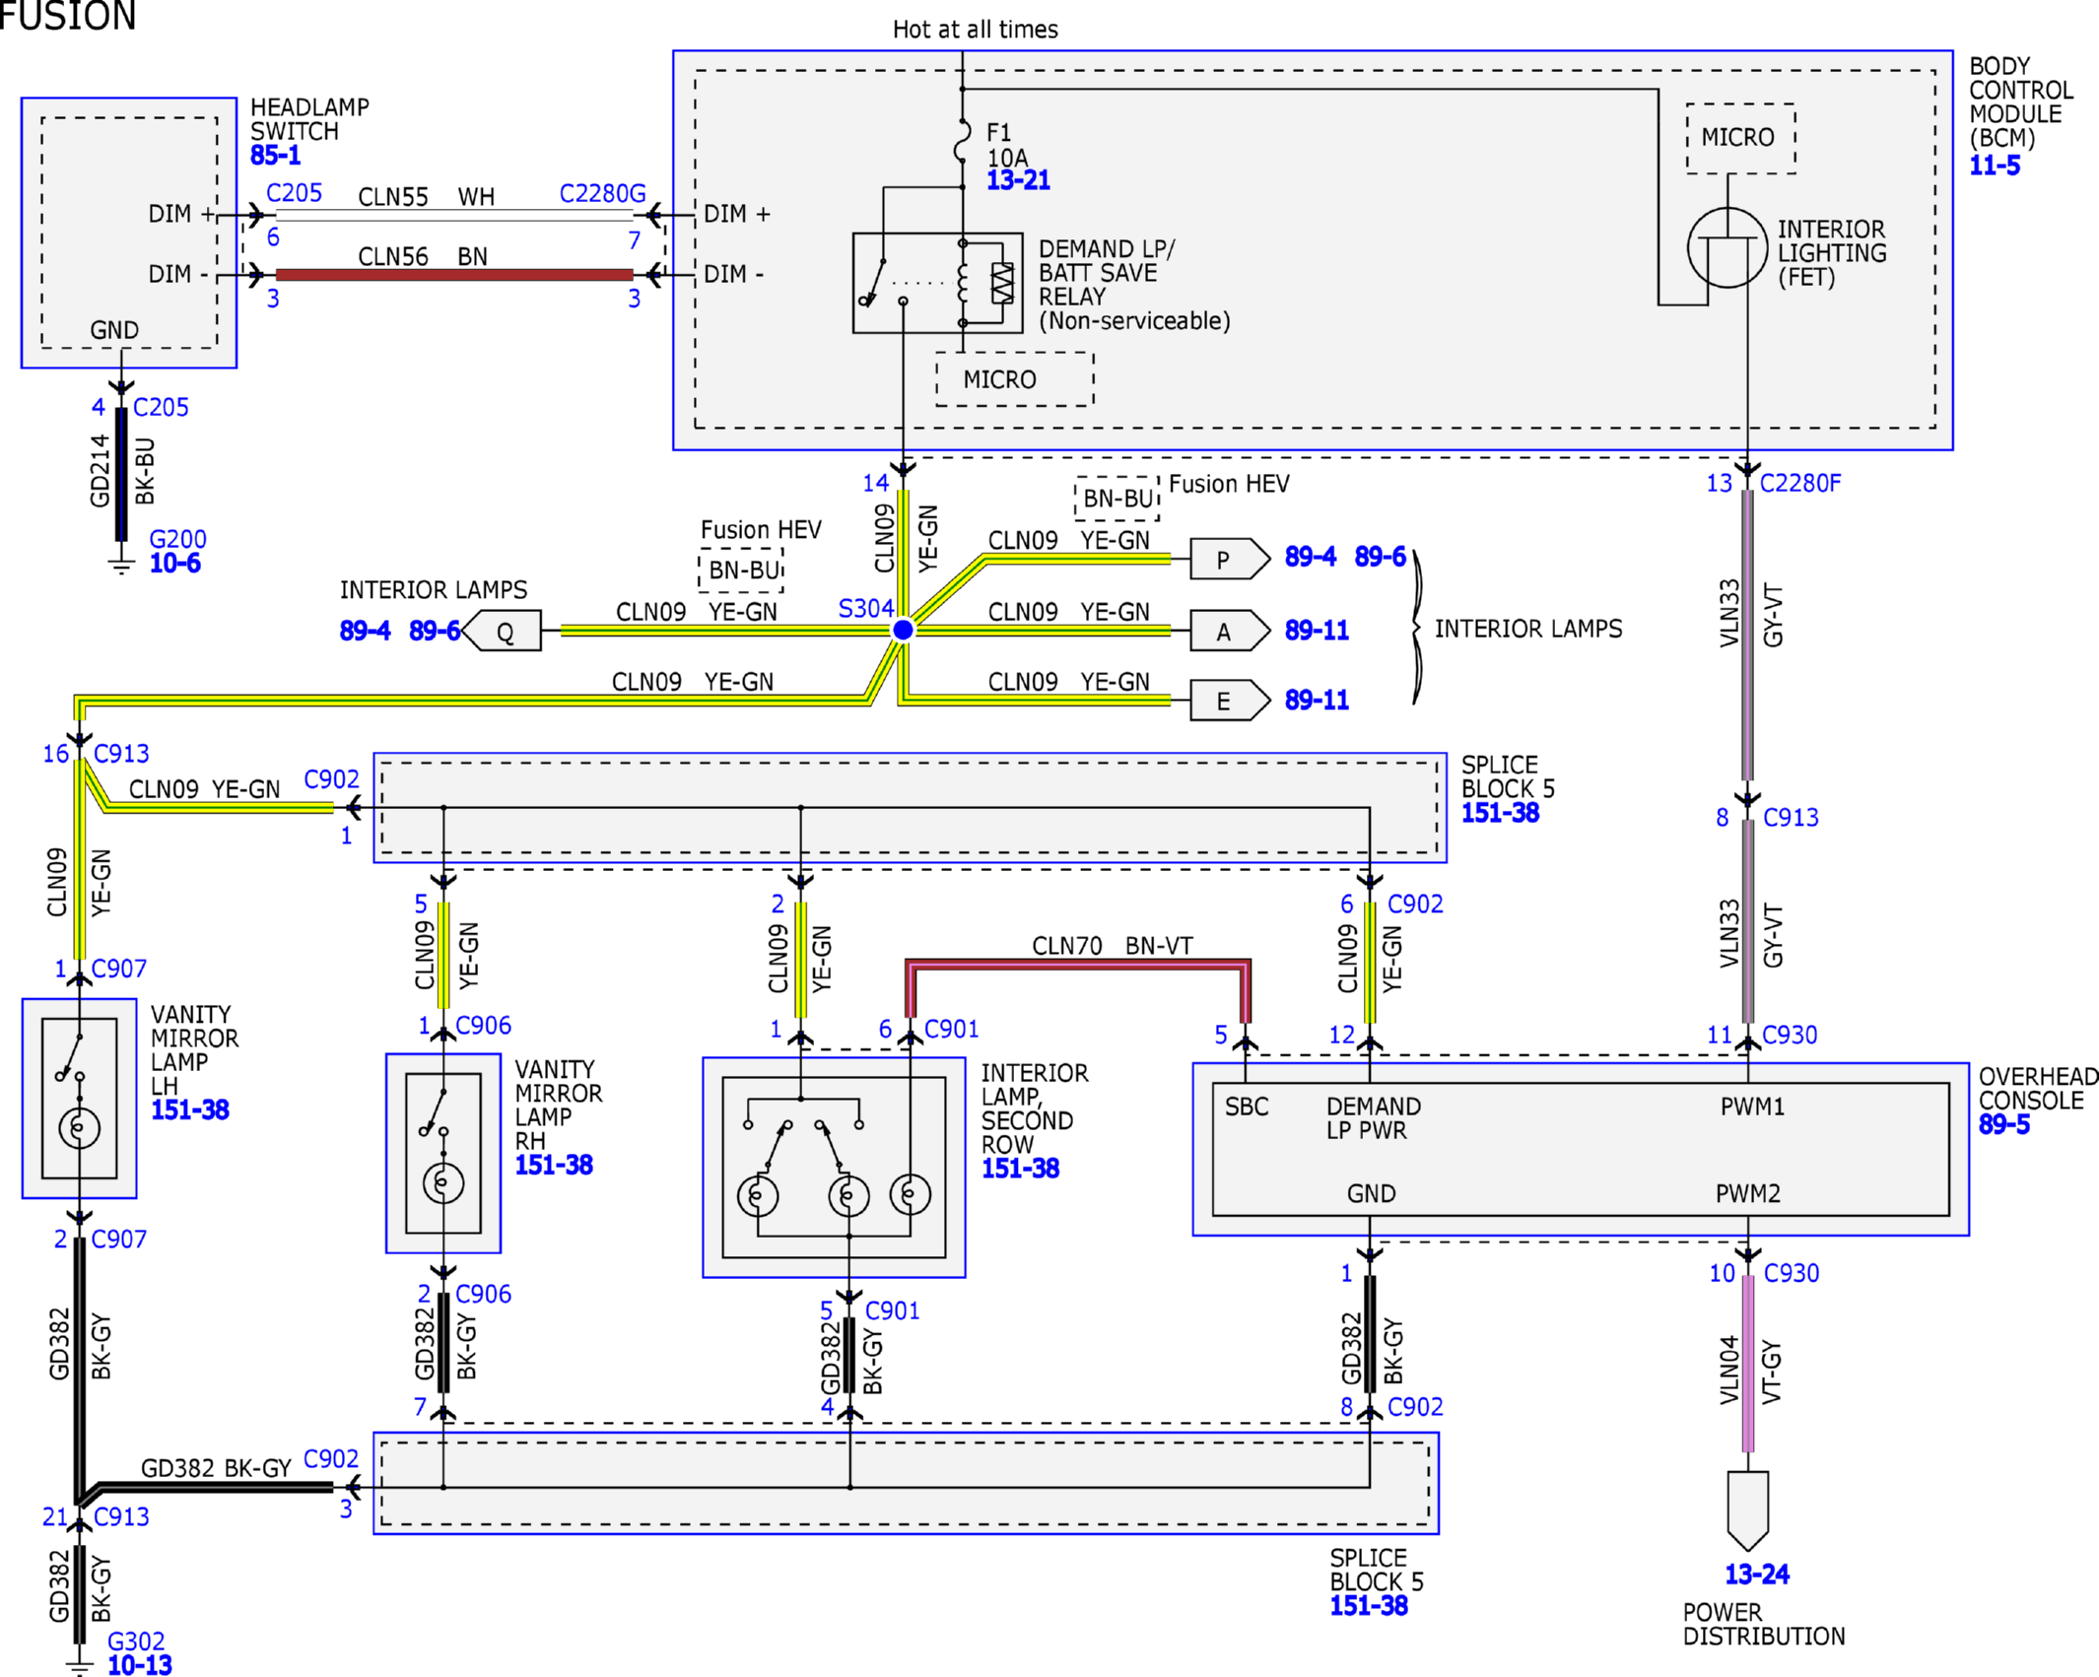
Task: Open the 10-6 reference below G200
Action: [174, 564]
